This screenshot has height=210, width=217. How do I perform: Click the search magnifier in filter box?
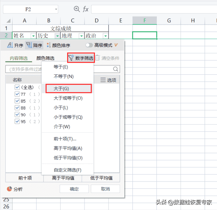click(115, 69)
